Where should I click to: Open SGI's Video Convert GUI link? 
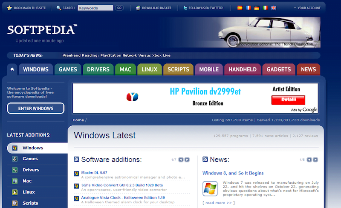(122, 185)
